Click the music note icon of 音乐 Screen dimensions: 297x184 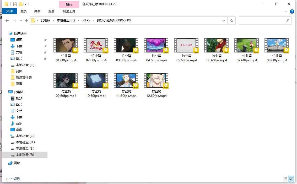pos(13,123)
